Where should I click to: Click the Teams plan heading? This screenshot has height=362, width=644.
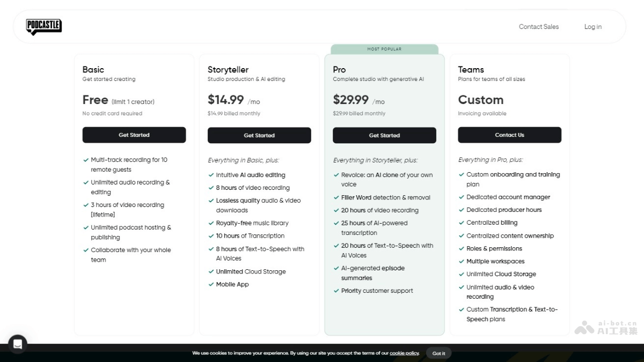coord(471,70)
